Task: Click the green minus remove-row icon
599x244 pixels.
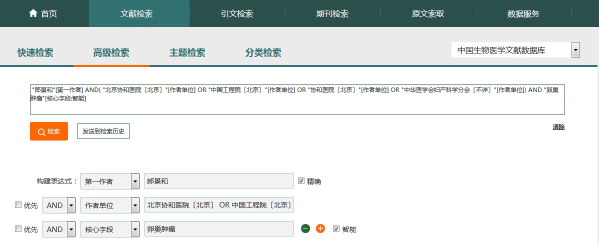Action: click(x=305, y=228)
